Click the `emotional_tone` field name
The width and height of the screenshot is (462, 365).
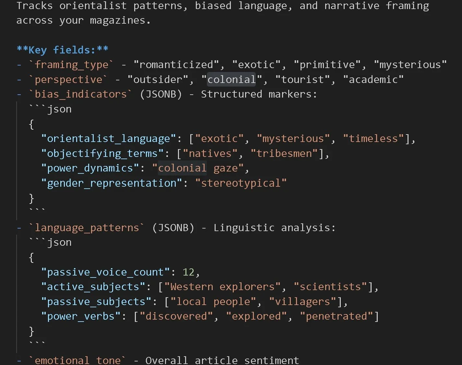pos(77,360)
